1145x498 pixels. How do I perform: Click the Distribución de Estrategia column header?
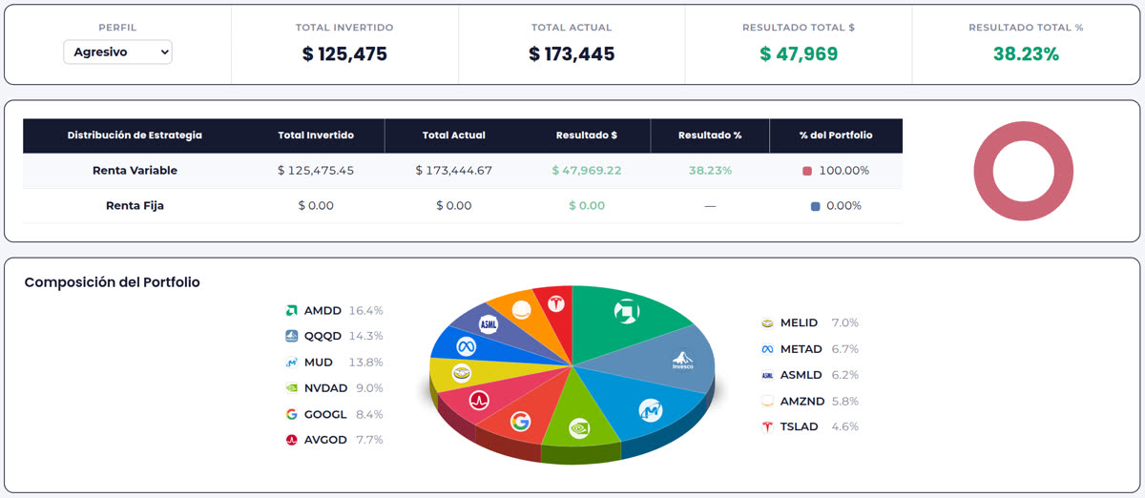pyautogui.click(x=135, y=135)
